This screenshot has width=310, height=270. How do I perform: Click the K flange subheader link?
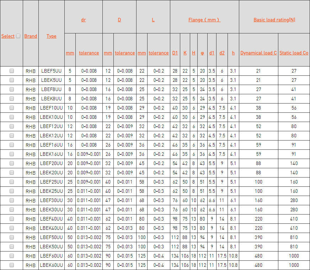[185, 53]
